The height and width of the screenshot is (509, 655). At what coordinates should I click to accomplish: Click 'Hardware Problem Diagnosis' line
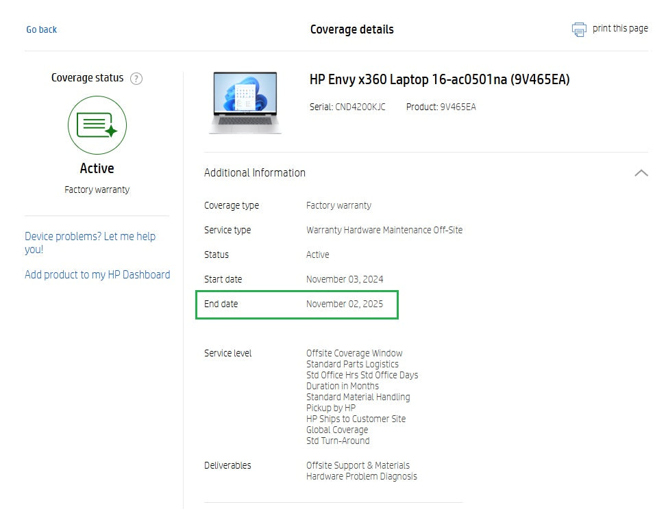pos(362,476)
